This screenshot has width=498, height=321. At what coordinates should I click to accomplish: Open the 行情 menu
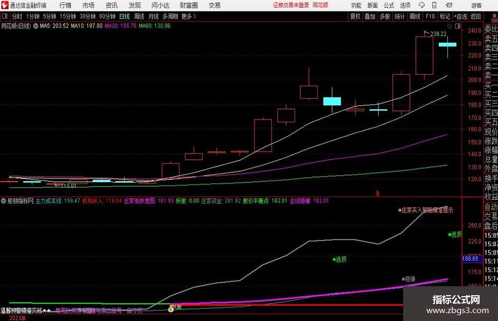point(65,5)
